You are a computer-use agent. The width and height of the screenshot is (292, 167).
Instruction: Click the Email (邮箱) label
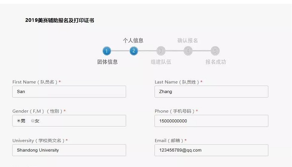click(171, 141)
